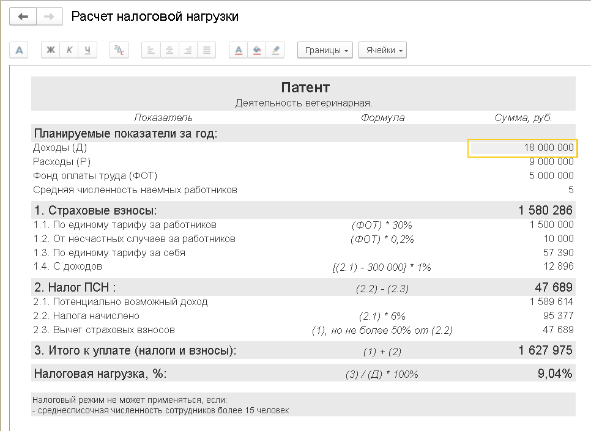Justify text alignment
Viewport: 591px width, 431px height.
206,50
